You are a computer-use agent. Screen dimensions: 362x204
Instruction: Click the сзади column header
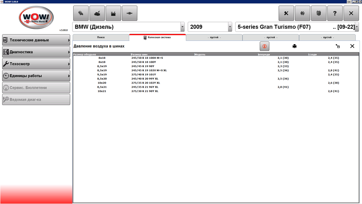point(333,54)
